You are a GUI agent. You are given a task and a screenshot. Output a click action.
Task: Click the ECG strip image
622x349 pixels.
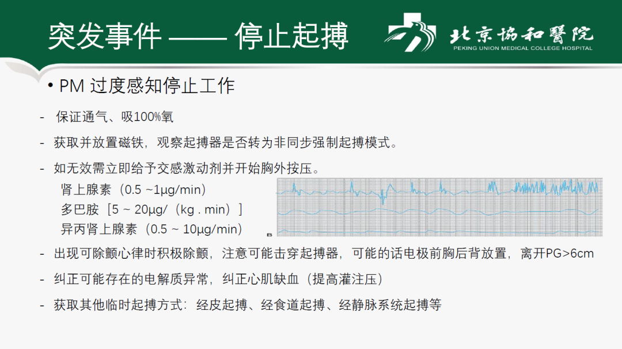click(x=439, y=207)
